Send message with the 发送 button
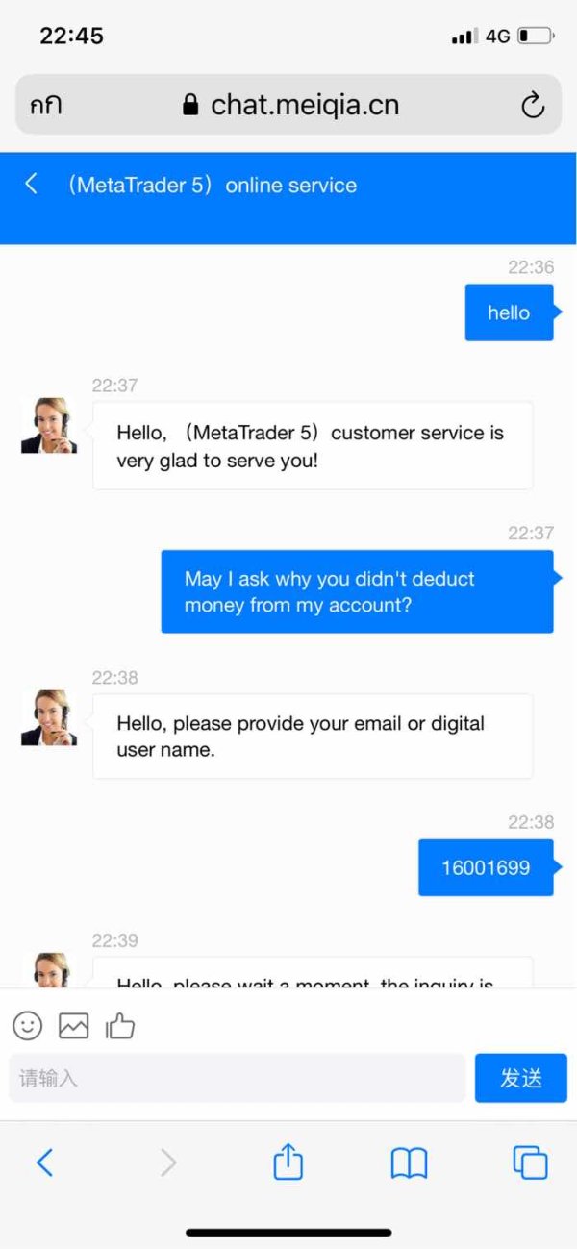The width and height of the screenshot is (577, 1249). pos(521,1078)
